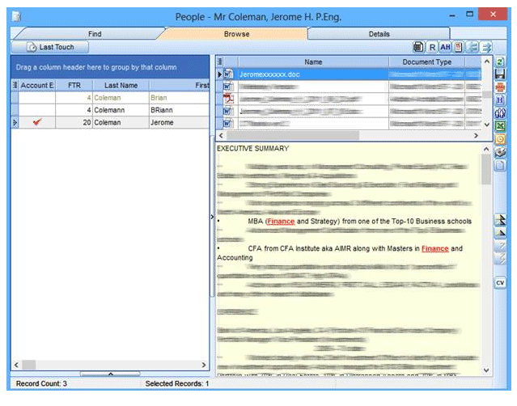Click the people grid horizontal scrollbar thumb
This screenshot has width=517, height=406.
click(28, 365)
